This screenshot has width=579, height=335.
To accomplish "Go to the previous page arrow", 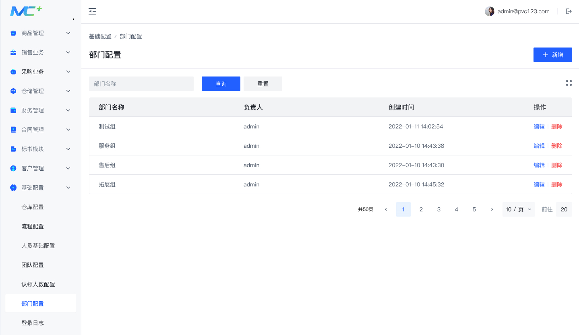I will [386, 209].
